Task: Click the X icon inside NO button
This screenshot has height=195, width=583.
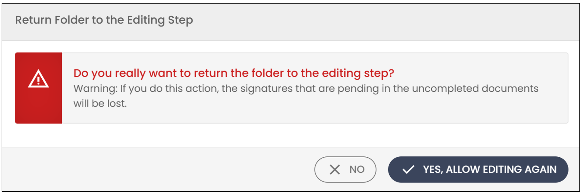Action: click(335, 169)
